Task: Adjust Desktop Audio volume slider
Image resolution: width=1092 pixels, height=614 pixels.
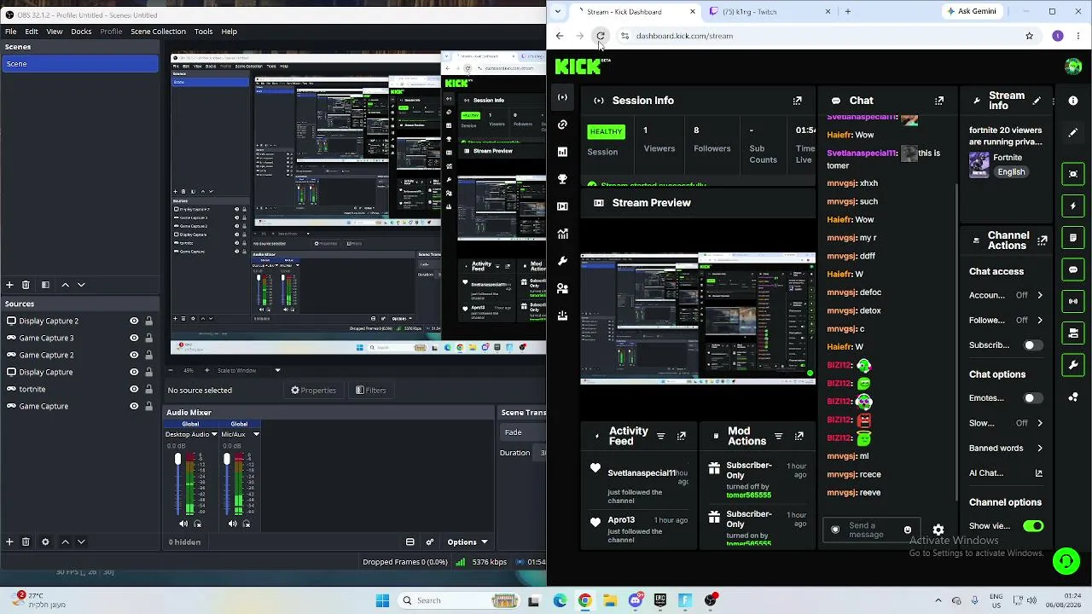Action: tap(177, 484)
